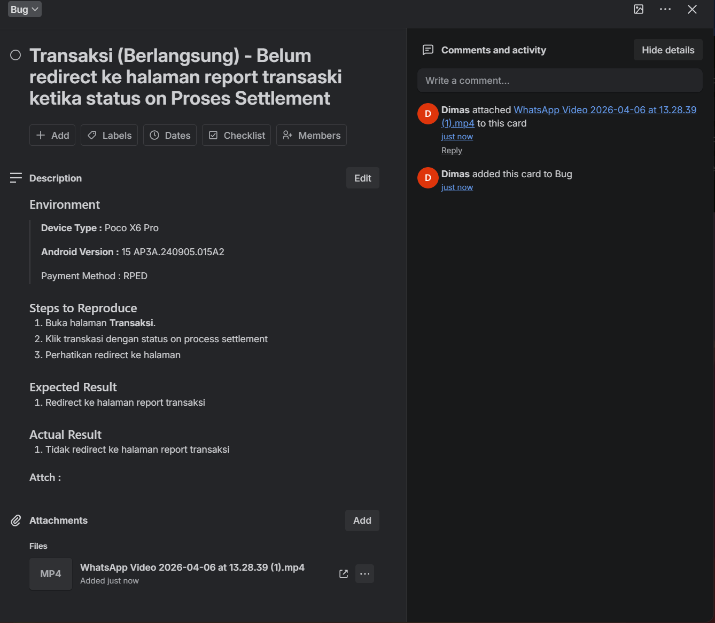The width and height of the screenshot is (715, 623).
Task: Close the card dialog
Action: (692, 9)
